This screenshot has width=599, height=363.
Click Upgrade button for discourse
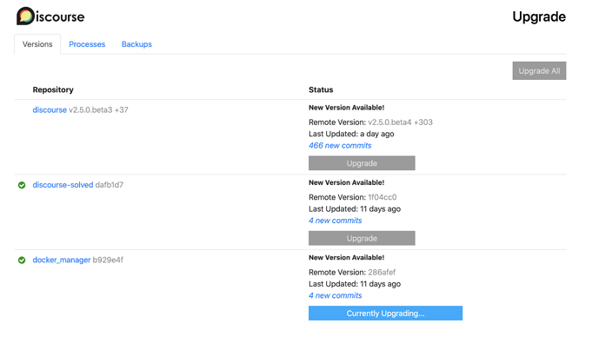click(x=362, y=163)
